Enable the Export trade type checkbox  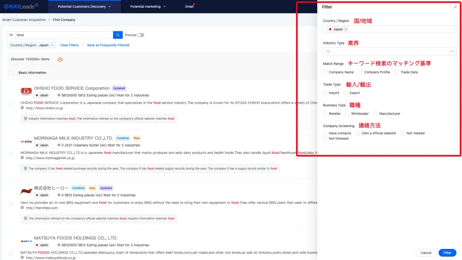point(346,93)
